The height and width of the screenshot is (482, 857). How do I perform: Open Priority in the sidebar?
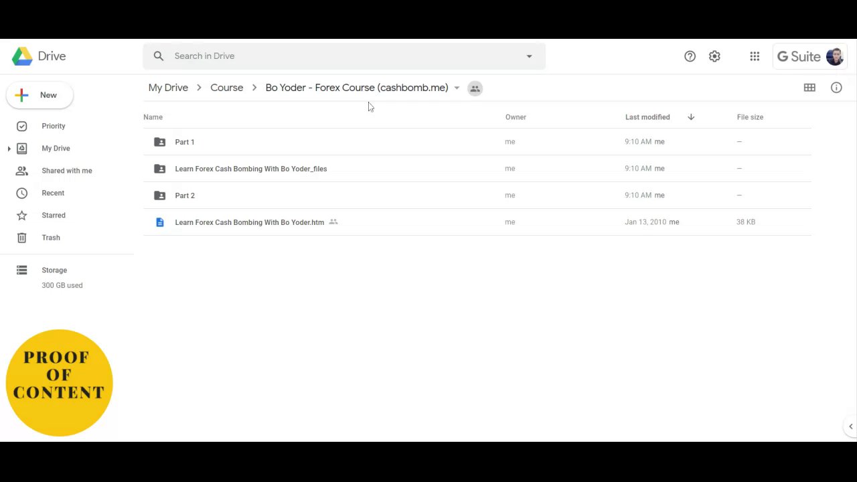click(54, 126)
